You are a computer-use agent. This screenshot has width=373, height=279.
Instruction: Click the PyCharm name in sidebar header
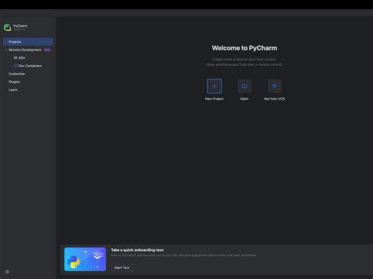pyautogui.click(x=20, y=26)
